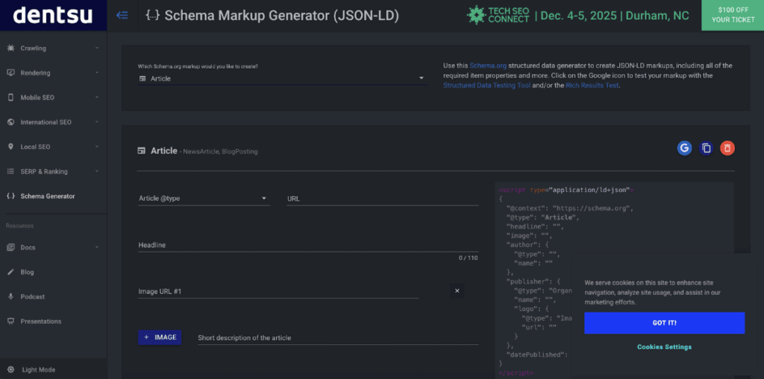Focus the Headline input field
This screenshot has height=379, width=764.
(x=308, y=245)
